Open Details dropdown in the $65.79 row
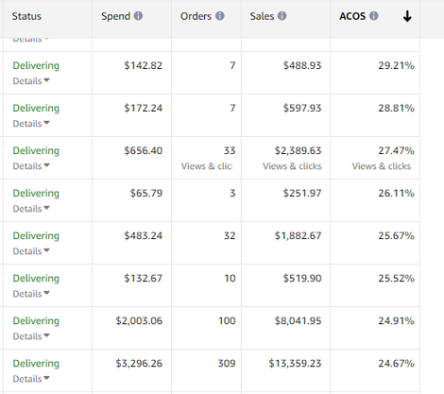The width and height of the screenshot is (444, 394). tap(31, 209)
